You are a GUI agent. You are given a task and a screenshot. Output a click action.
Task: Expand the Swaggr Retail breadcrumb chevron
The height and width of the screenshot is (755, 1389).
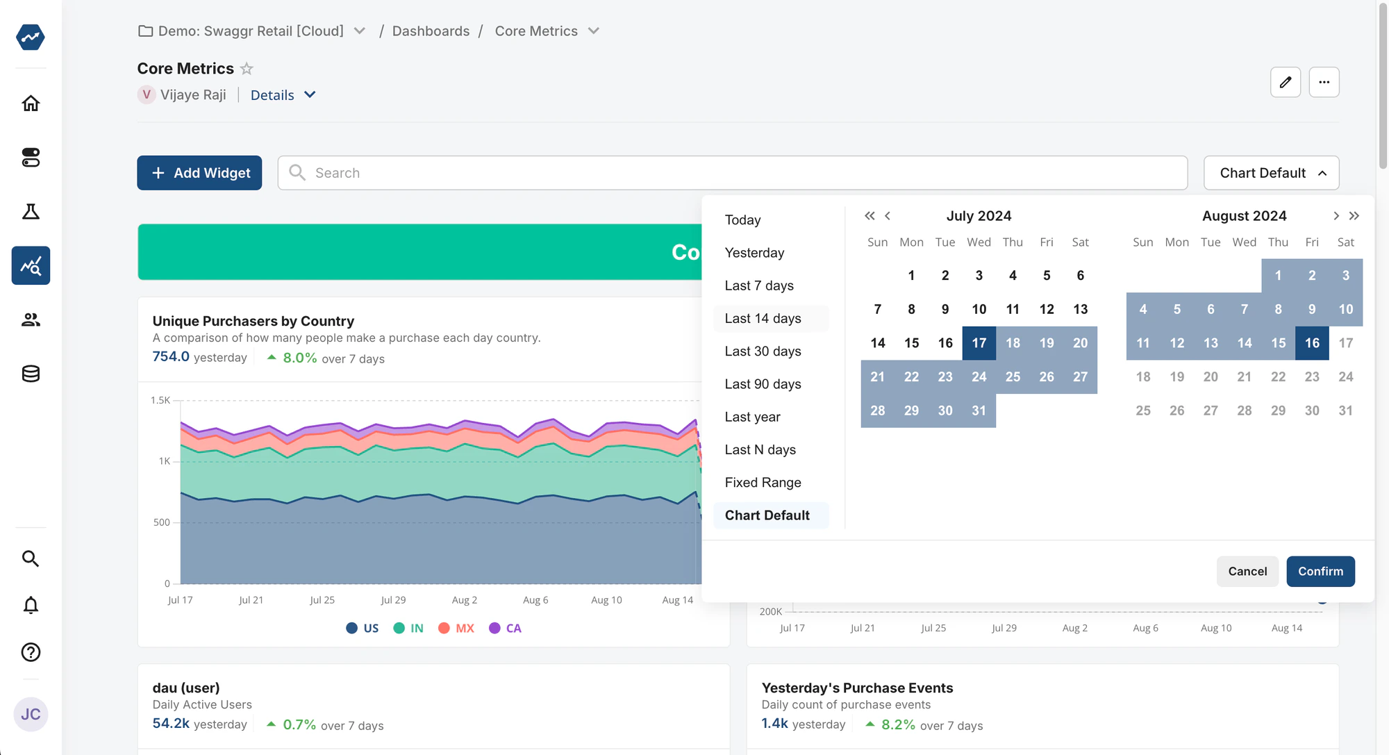pyautogui.click(x=359, y=31)
